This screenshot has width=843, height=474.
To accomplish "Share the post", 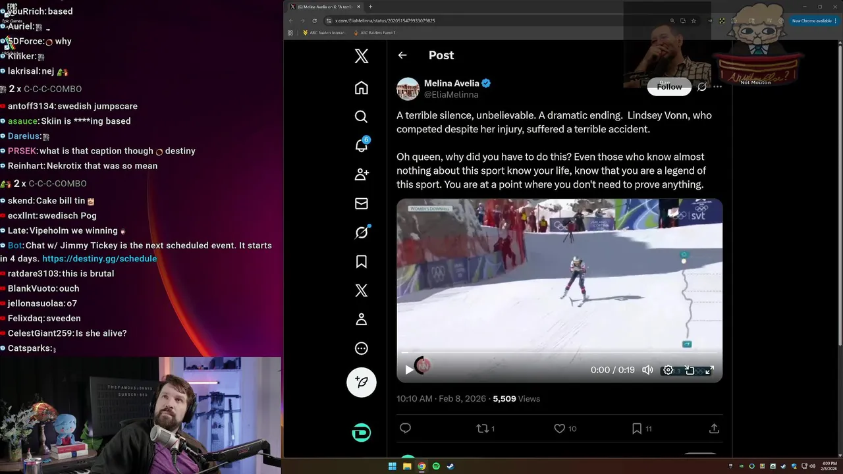I will pyautogui.click(x=714, y=429).
